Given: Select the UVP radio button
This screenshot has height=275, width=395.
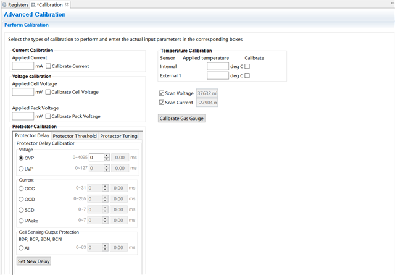Looking at the screenshot, I should tap(21, 169).
